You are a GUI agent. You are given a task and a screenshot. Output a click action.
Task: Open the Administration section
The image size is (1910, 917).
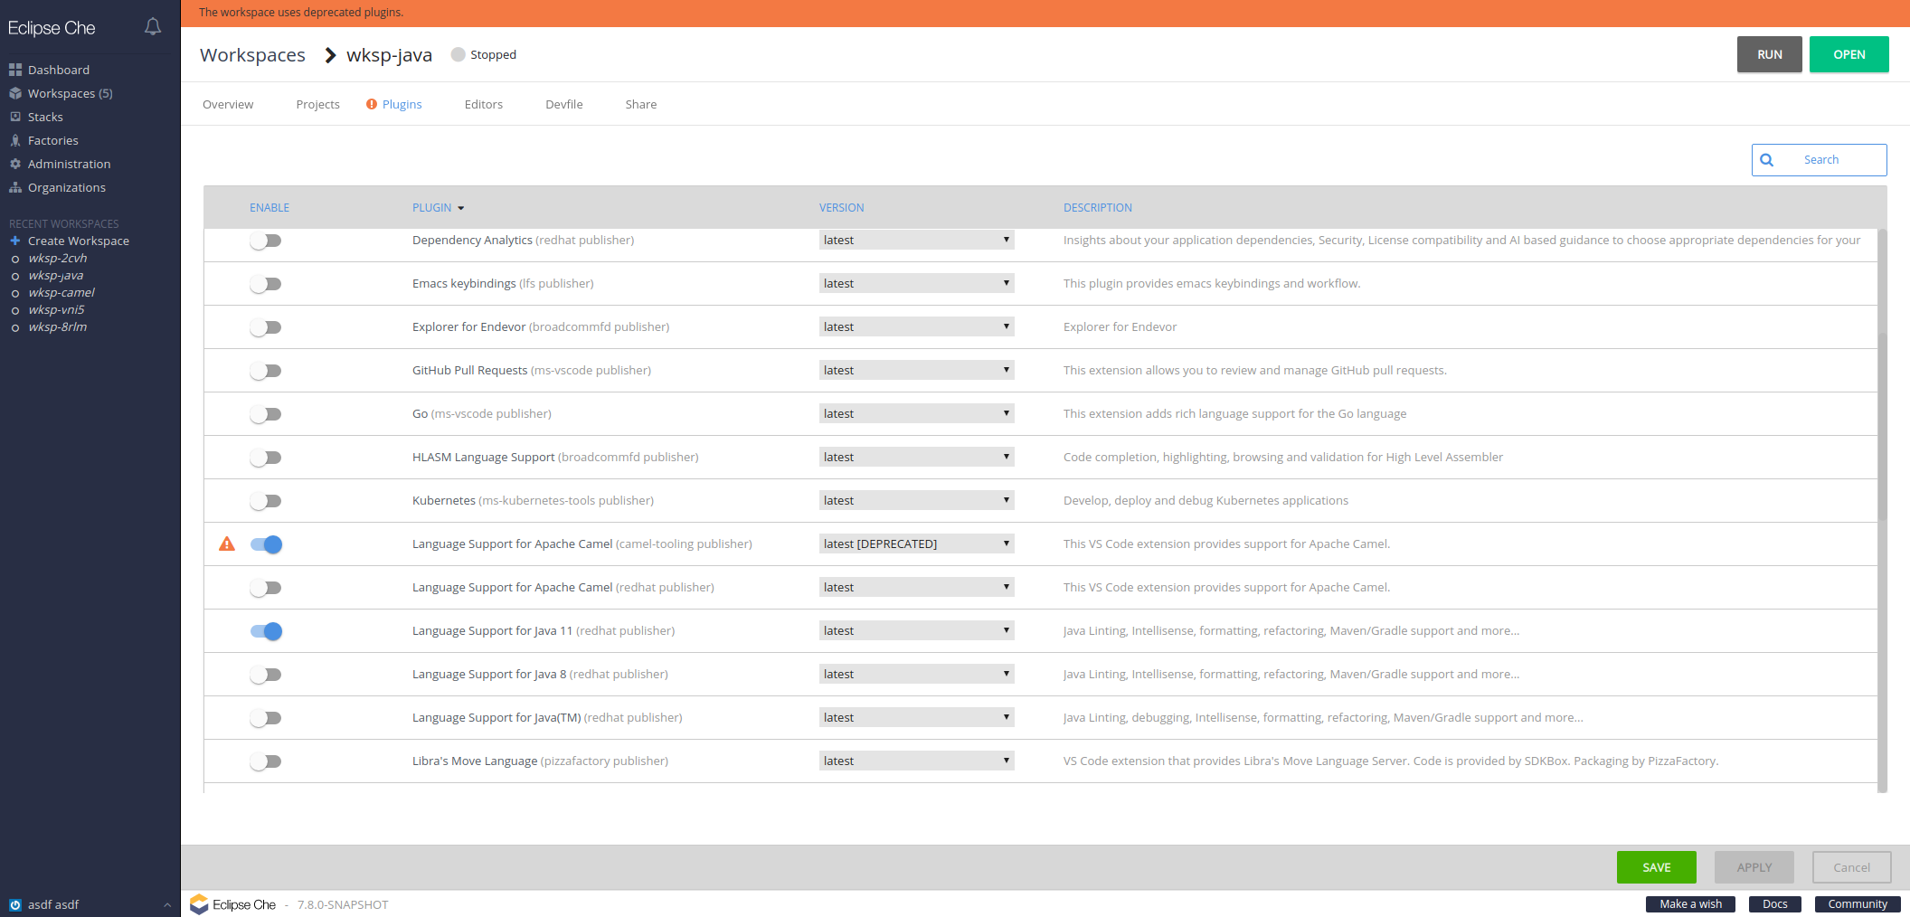pyautogui.click(x=70, y=164)
